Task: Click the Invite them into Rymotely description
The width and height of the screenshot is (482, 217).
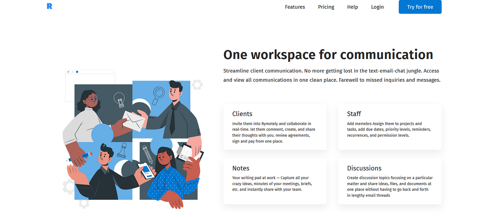Action: 274,132
